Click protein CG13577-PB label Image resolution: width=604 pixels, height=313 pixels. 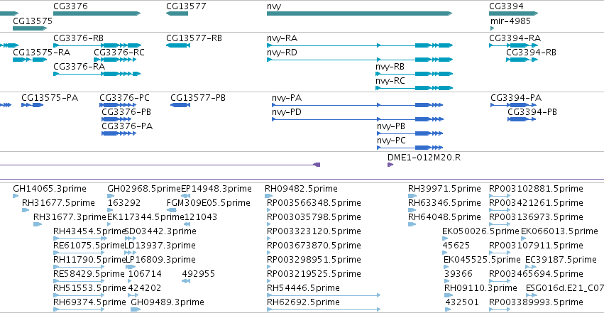point(198,98)
